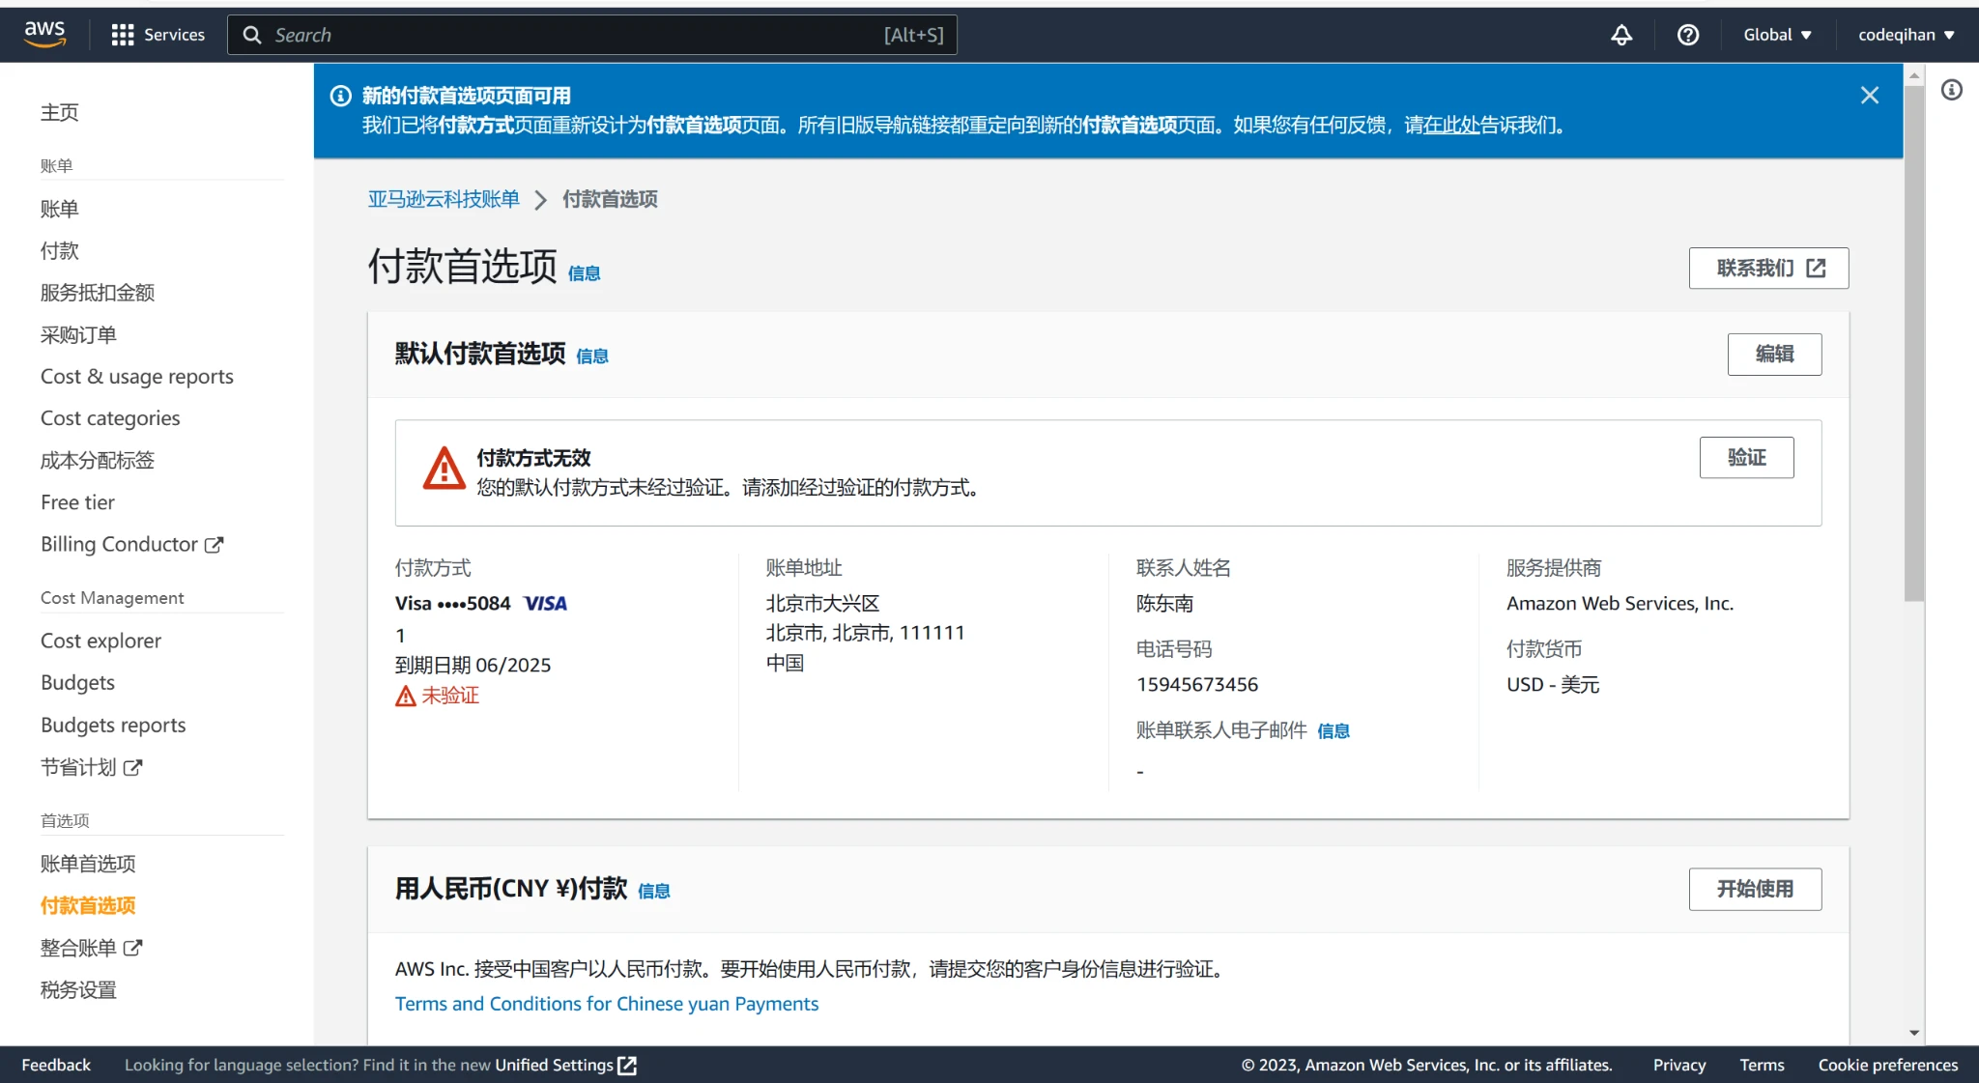This screenshot has width=1979, height=1083.
Task: Click the 亚马逊云科技账单 breadcrumb link
Action: [x=444, y=199]
